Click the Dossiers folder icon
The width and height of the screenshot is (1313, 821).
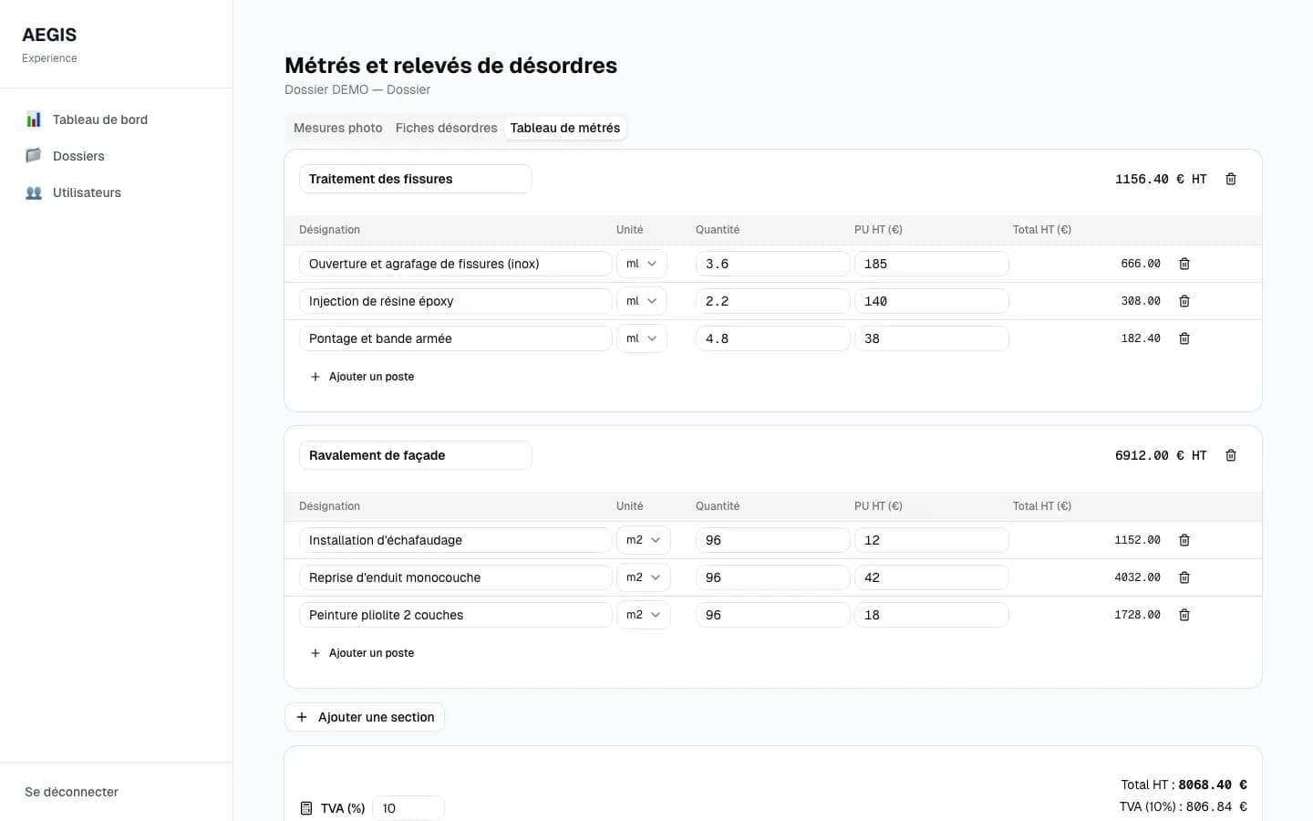click(x=34, y=156)
